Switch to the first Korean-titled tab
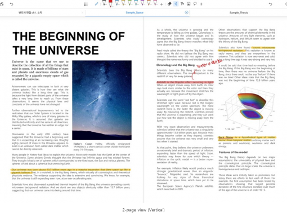The height and width of the screenshot is (215, 287). tap(30, 12)
